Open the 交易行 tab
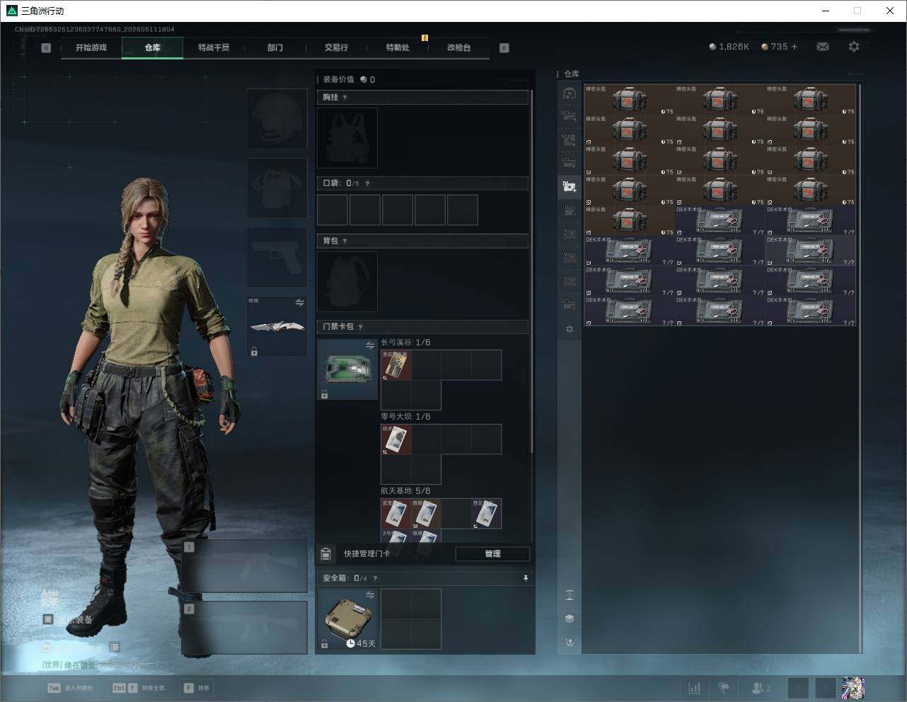Screen dimensions: 907x702 point(336,47)
